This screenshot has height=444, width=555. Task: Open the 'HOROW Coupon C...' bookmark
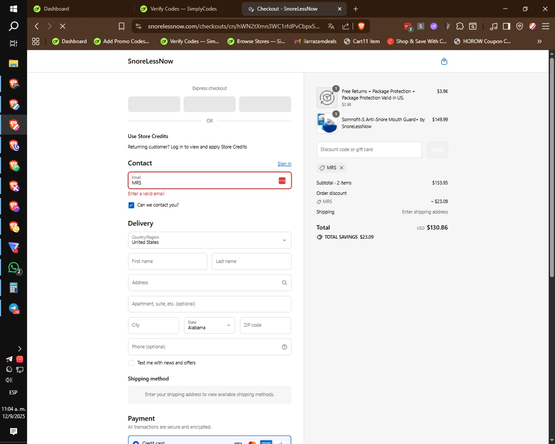pyautogui.click(x=482, y=41)
